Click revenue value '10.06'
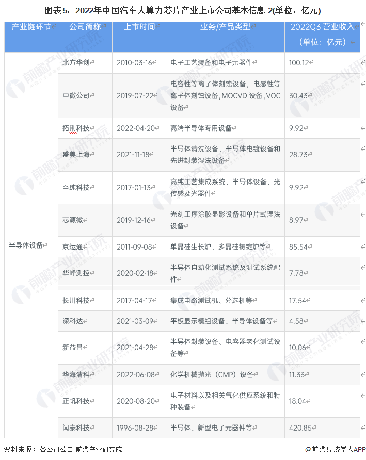Image resolution: width=366 pixels, height=460 pixels. (297, 348)
